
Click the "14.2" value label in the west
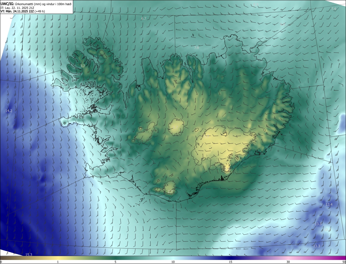[9, 111]
